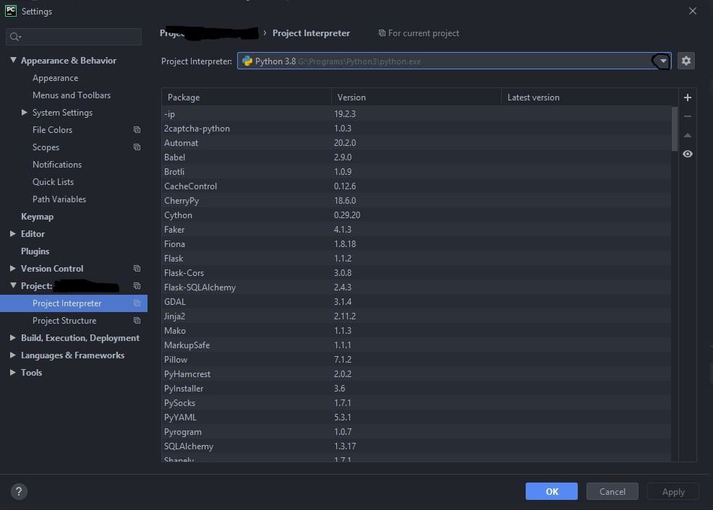Select the PyInstaller package row
713x510 pixels.
(x=416, y=389)
